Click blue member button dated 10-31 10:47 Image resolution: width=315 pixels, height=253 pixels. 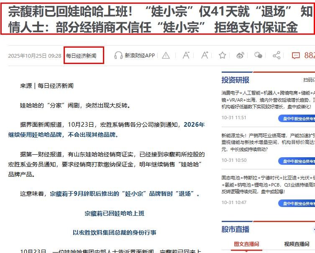(x=297, y=203)
